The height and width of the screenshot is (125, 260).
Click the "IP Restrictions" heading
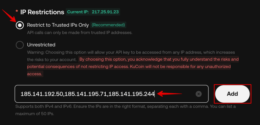point(42,12)
